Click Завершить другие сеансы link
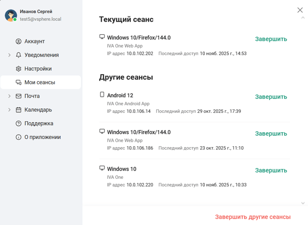This screenshot has width=308, height=225. click(252, 217)
